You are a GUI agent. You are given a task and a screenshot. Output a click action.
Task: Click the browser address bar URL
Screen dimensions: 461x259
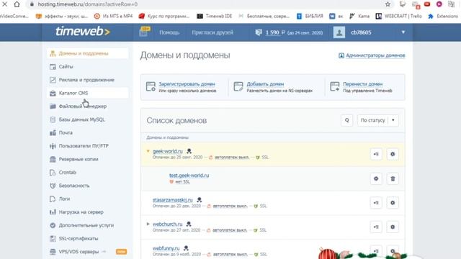pyautogui.click(x=88, y=4)
